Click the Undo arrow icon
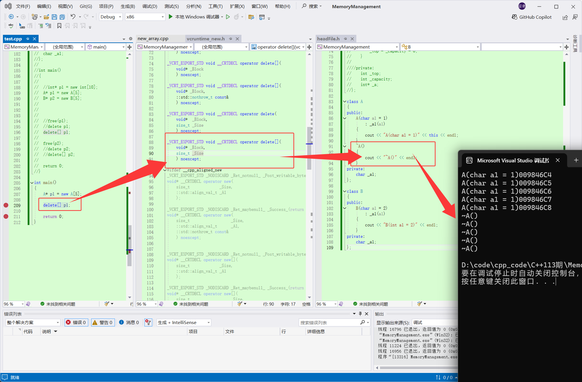 pyautogui.click(x=73, y=17)
